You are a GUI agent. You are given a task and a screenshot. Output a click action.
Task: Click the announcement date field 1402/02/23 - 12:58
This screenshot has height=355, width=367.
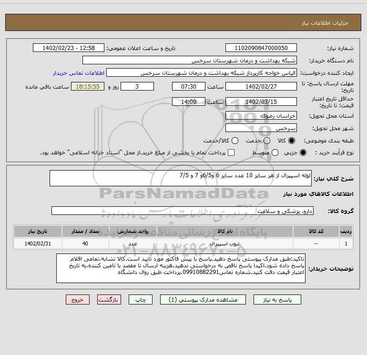click(x=69, y=48)
